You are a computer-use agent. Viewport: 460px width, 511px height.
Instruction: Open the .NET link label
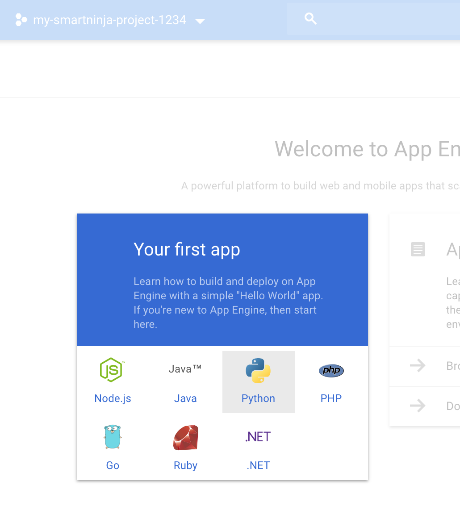point(258,465)
